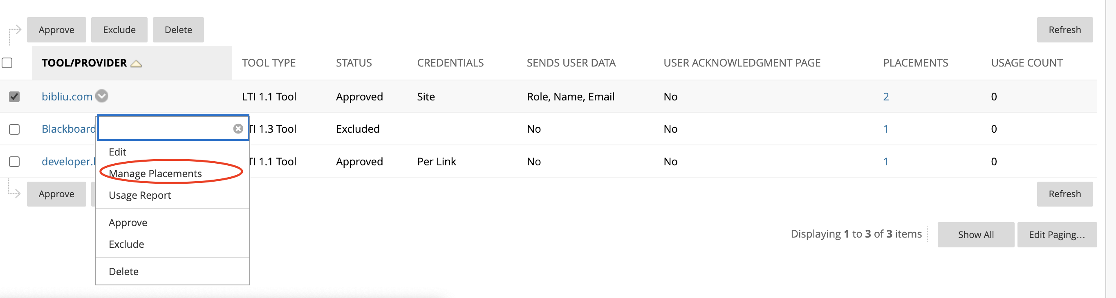Open Edit Paging options
Screen dimensions: 1116x298
(x=1056, y=234)
